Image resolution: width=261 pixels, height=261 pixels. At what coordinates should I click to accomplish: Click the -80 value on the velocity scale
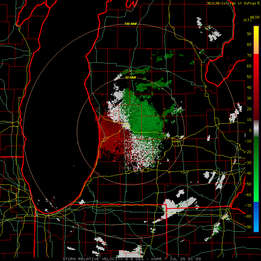[248, 216]
